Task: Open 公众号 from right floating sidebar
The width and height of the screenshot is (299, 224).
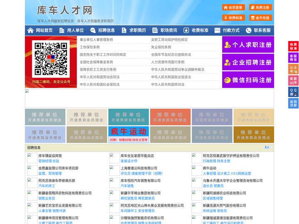Action: click(293, 69)
